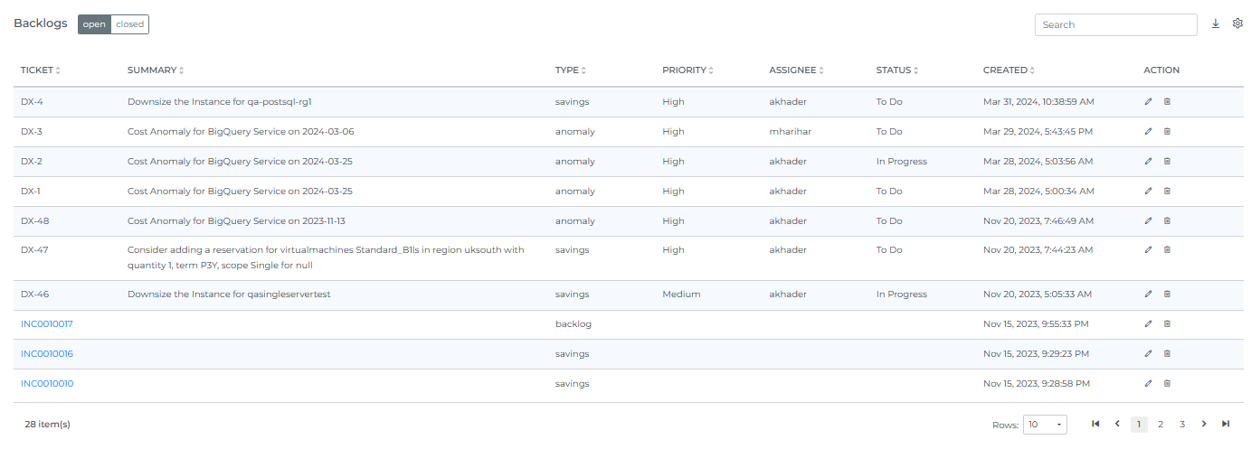Screen dimensions: 1251x449
Task: Open the INC0010016 ticket link
Action: click(47, 354)
